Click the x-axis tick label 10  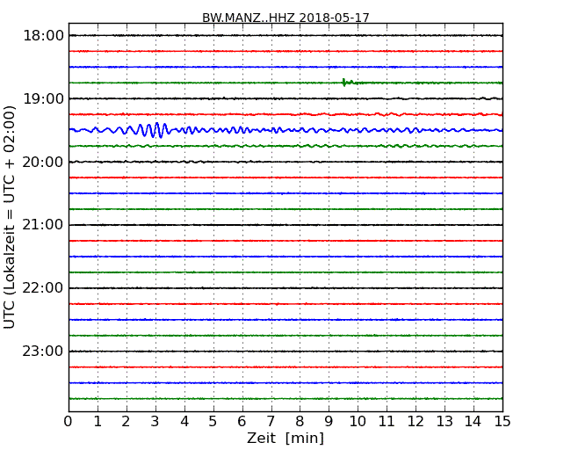click(x=358, y=422)
